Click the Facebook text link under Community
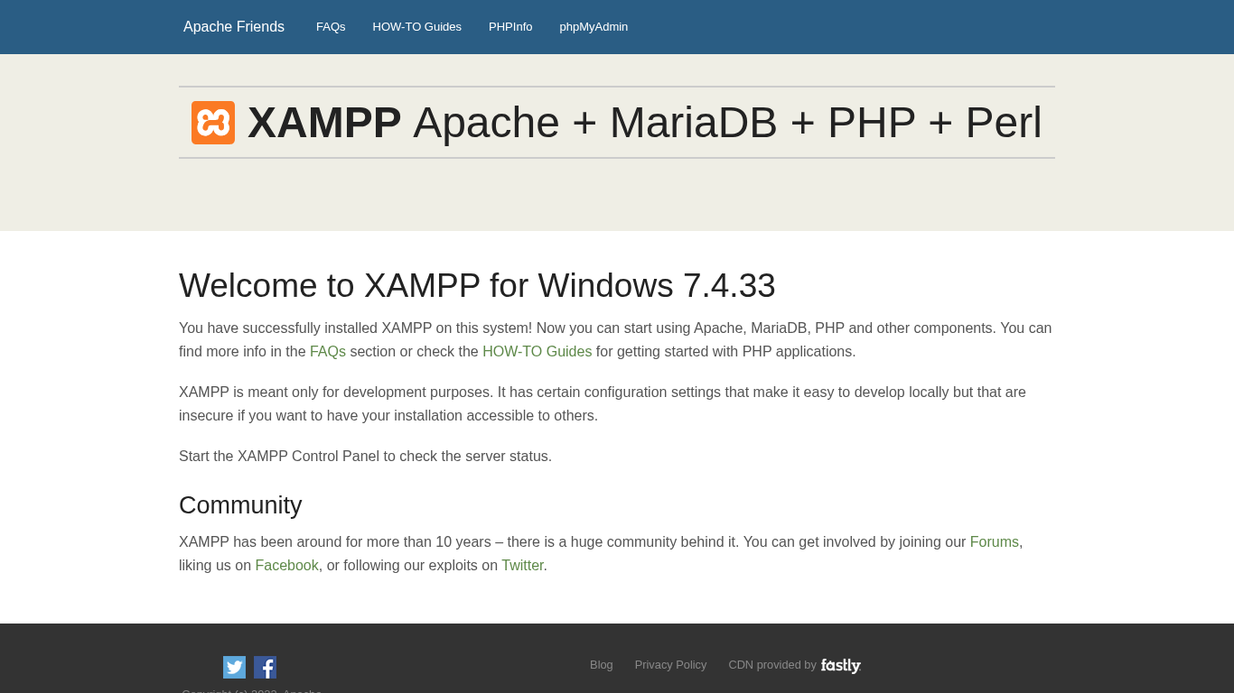This screenshot has width=1234, height=693. (286, 566)
